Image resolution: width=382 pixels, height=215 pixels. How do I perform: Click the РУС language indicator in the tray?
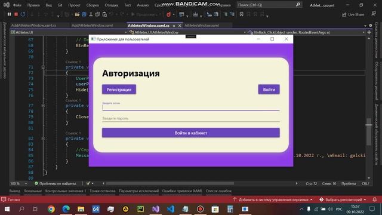coord(339,209)
